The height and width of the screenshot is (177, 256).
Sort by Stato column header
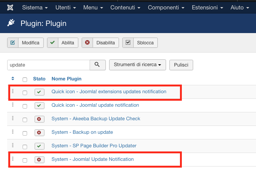pyautogui.click(x=39, y=79)
